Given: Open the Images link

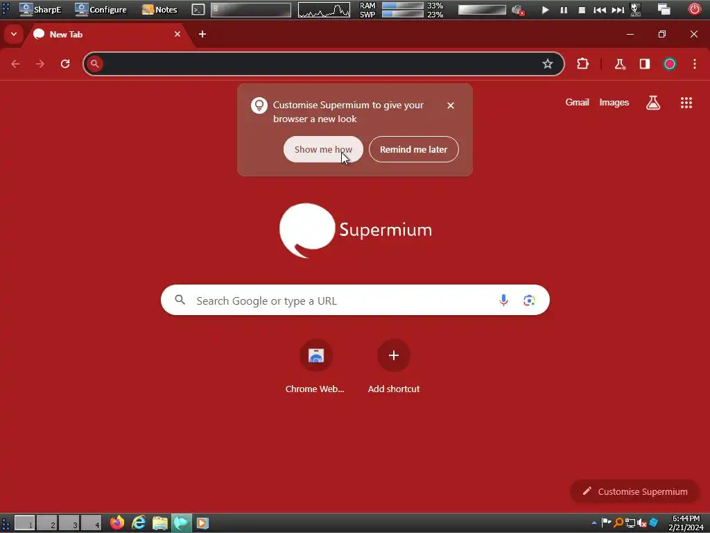Looking at the screenshot, I should click(614, 103).
